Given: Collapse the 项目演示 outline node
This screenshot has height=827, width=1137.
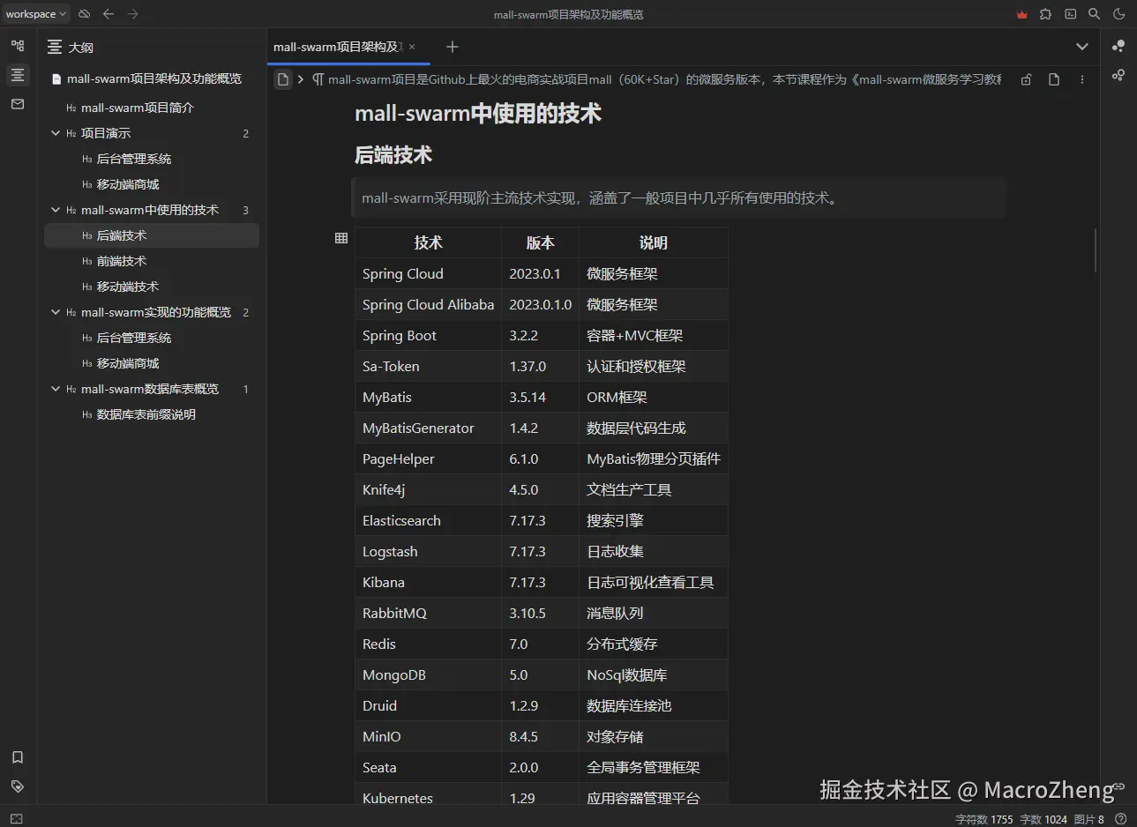Looking at the screenshot, I should (x=56, y=133).
